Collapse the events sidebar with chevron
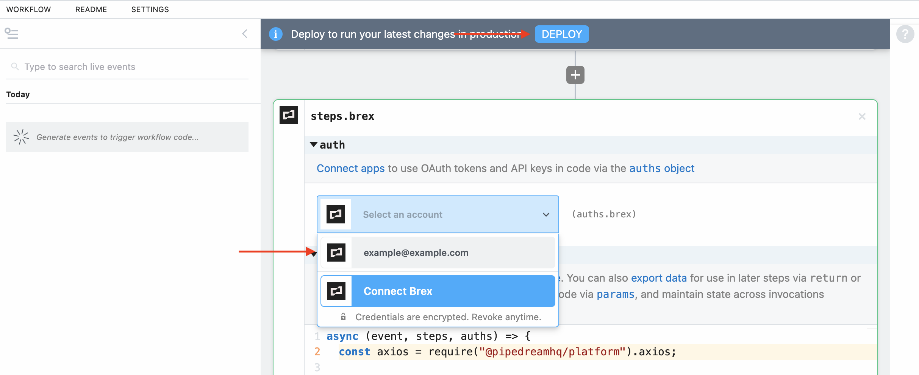Viewport: 919px width, 375px height. (245, 34)
